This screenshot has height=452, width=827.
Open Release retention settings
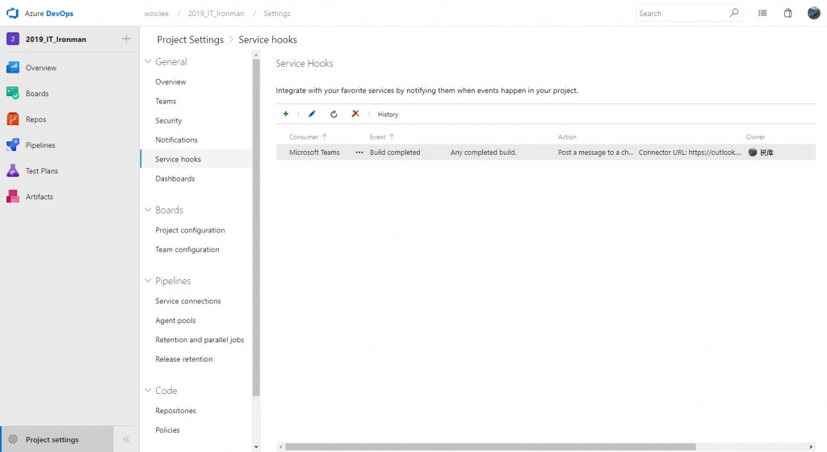pos(184,359)
